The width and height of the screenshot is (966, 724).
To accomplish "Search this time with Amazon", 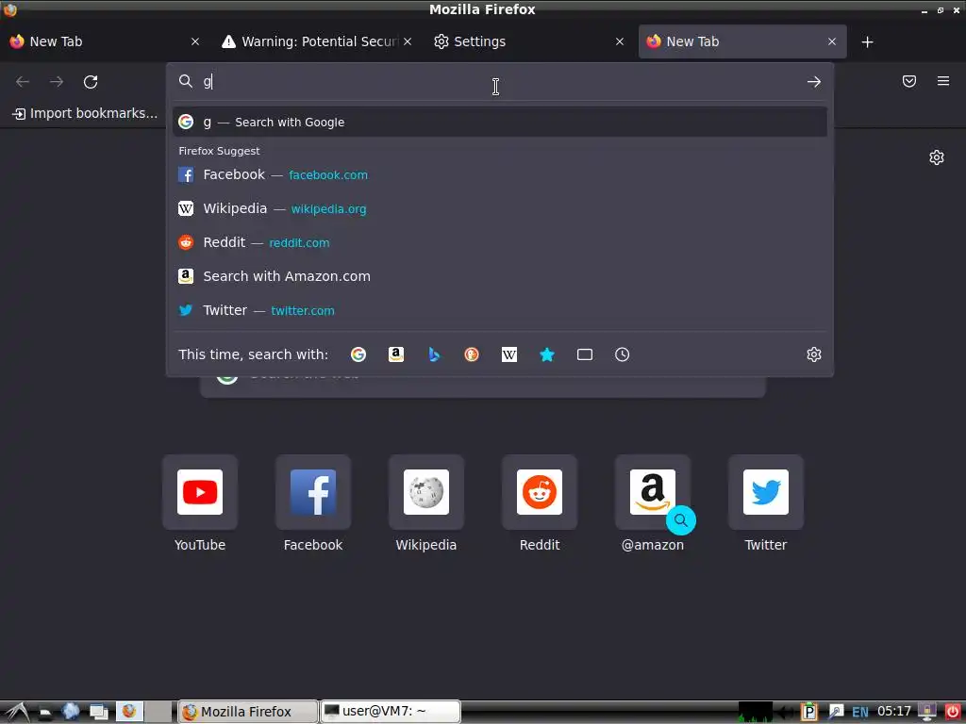I will 396,354.
